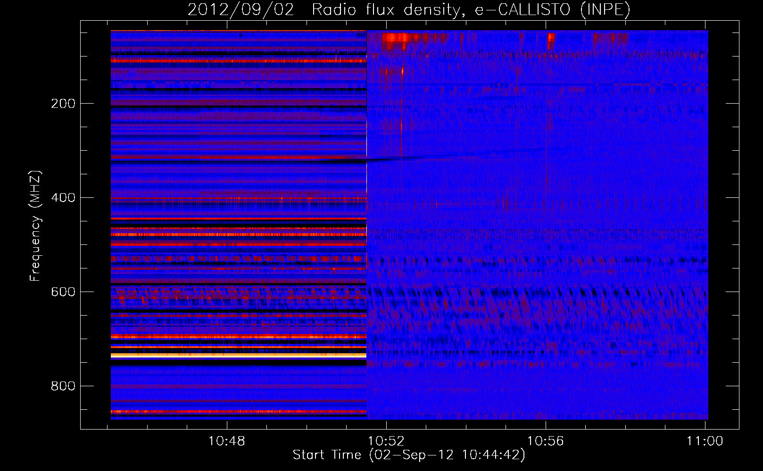Click the '400' frequency tick label
Screen dimensions: 763x471
[63, 198]
